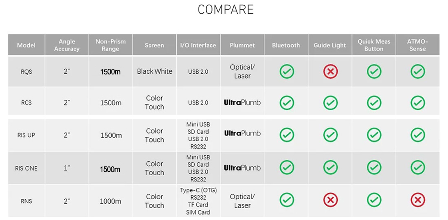Click the RIS ONE Bluetooth checkmark icon
Screen dimensions: 448x220
click(x=287, y=167)
